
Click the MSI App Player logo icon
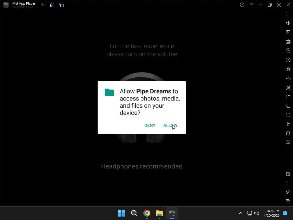click(6, 5)
